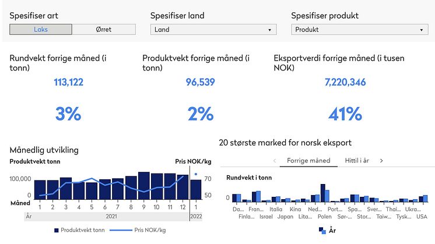This screenshot has height=244, width=435.
Task: Open the Land country dropdown
Action: [x=213, y=29]
